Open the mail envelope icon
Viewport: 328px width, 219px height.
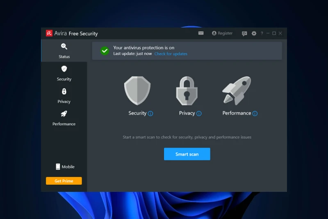click(x=201, y=33)
